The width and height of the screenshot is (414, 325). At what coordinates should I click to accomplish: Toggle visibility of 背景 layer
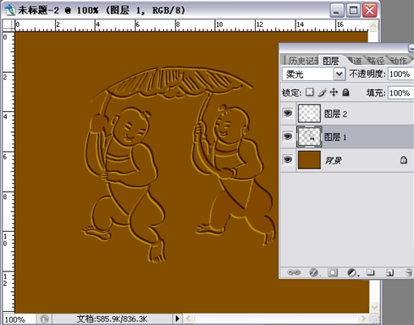click(287, 160)
